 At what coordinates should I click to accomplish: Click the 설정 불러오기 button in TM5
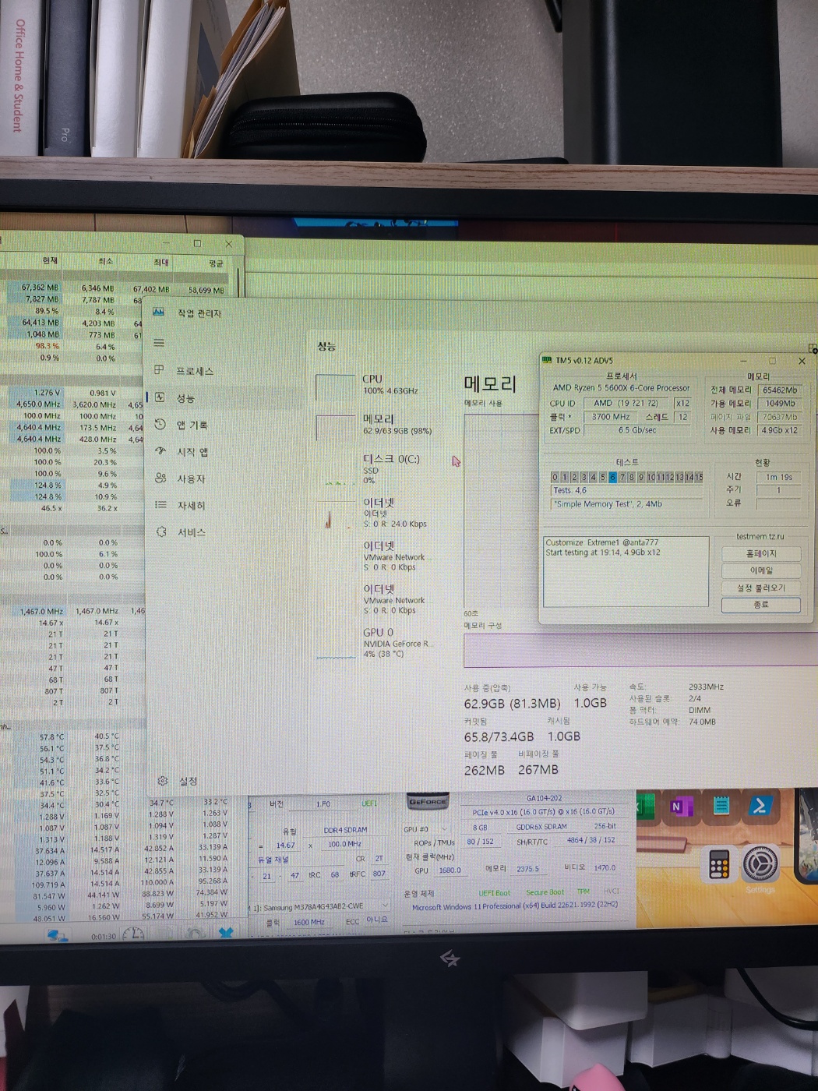click(761, 588)
